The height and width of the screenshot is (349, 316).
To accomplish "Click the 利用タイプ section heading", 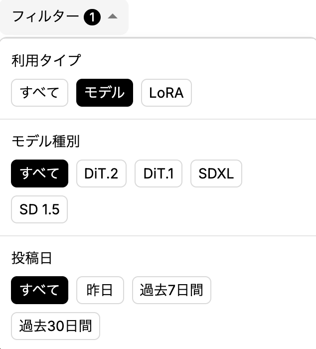I will pyautogui.click(x=46, y=60).
